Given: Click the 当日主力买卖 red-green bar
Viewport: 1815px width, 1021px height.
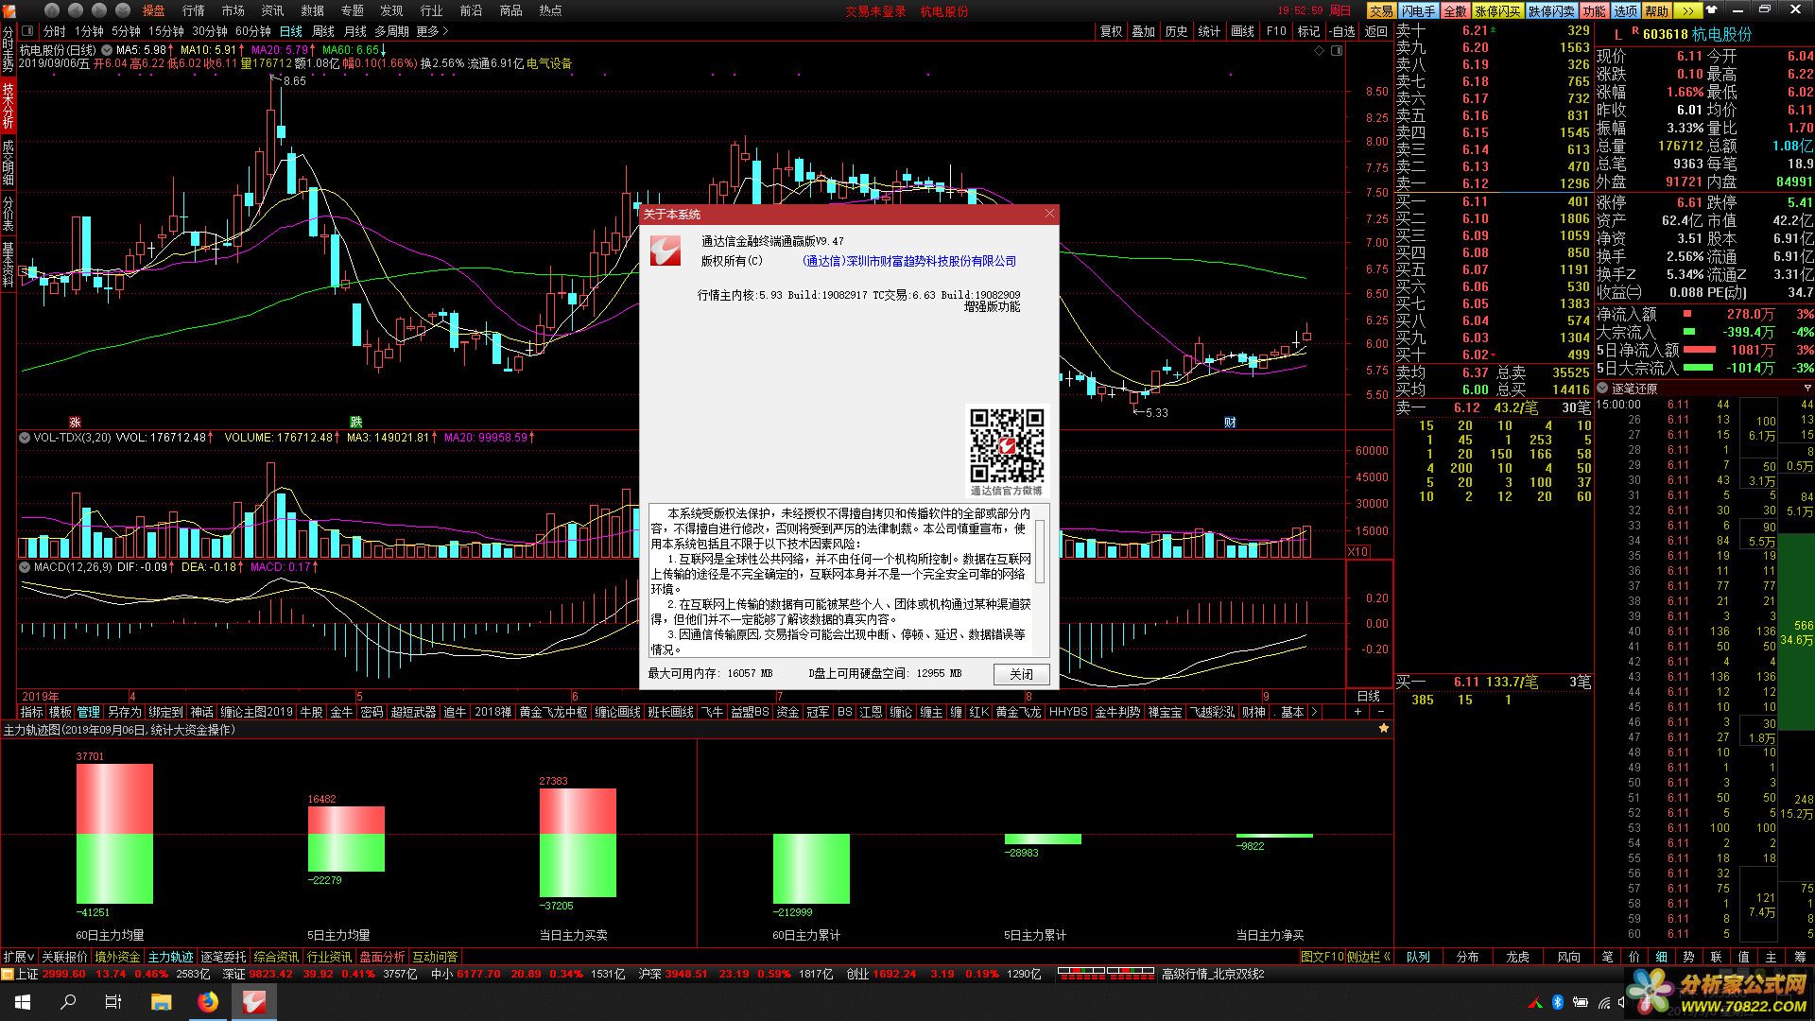Looking at the screenshot, I should click(x=578, y=842).
